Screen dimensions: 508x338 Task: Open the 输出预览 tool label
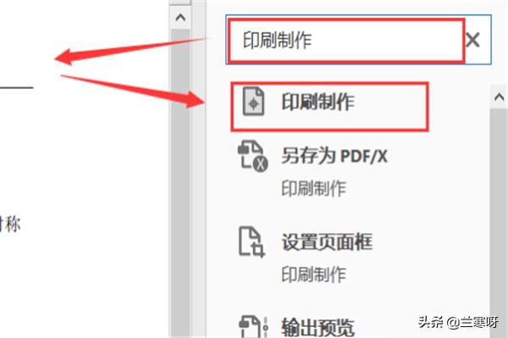317,327
